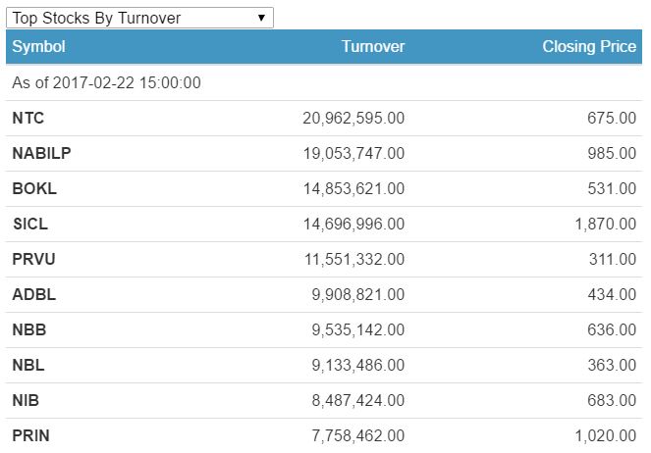The width and height of the screenshot is (651, 453).
Task: Click the NIB stock symbol
Action: (x=27, y=401)
